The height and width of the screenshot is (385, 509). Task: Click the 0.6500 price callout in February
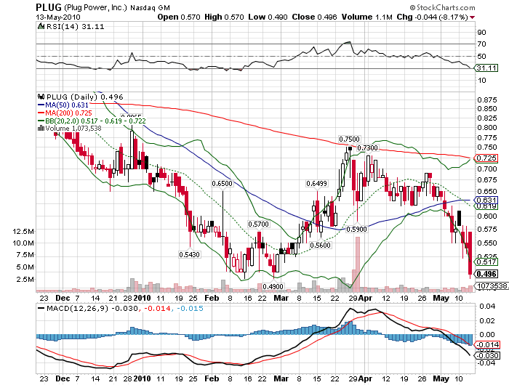click(x=222, y=184)
